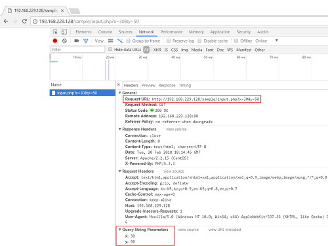Screen dimensions: 328x246
Task: Open the Memory tab
Action: 196,32
